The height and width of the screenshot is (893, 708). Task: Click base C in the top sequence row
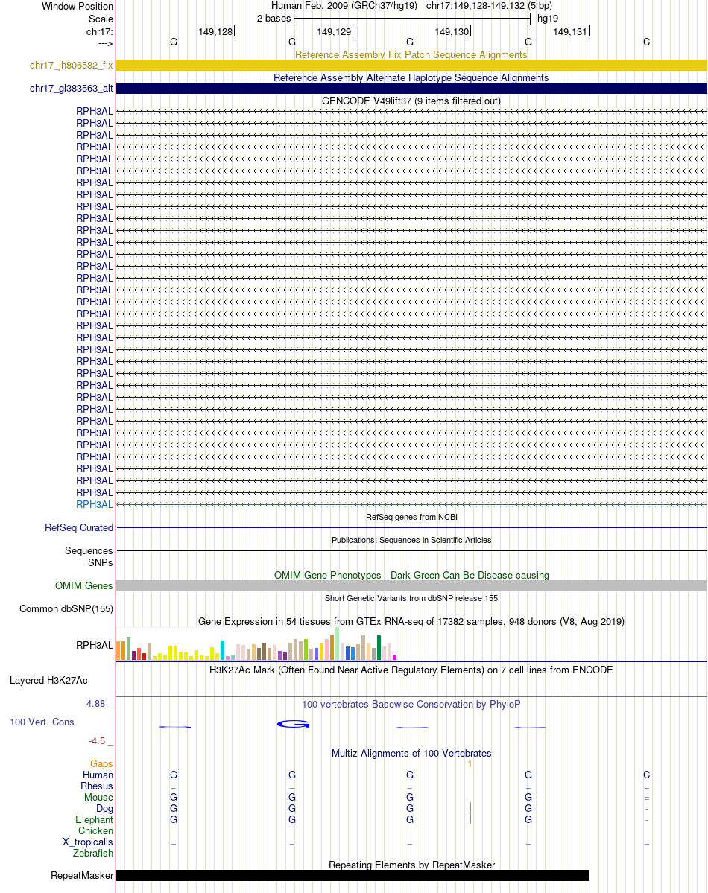click(x=646, y=42)
